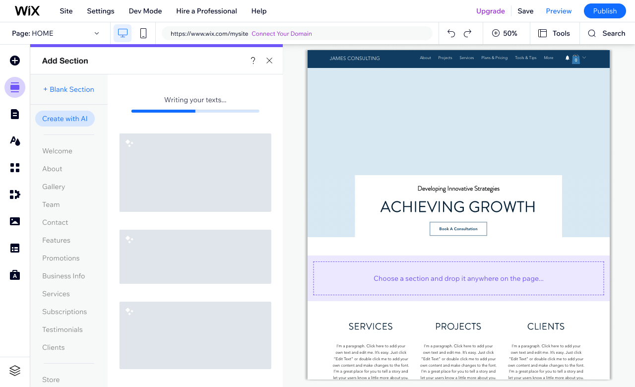Select the Store section category
This screenshot has height=387, width=635.
point(51,380)
